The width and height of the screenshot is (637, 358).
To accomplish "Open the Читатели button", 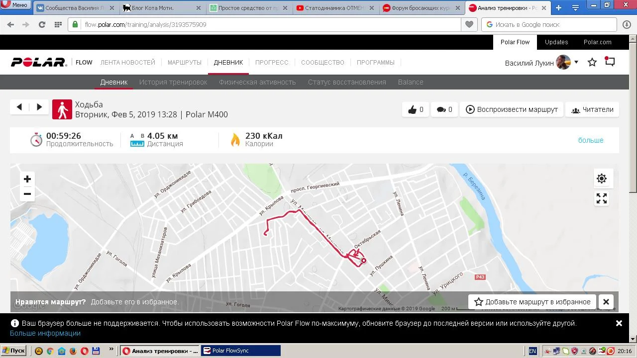I will (592, 109).
